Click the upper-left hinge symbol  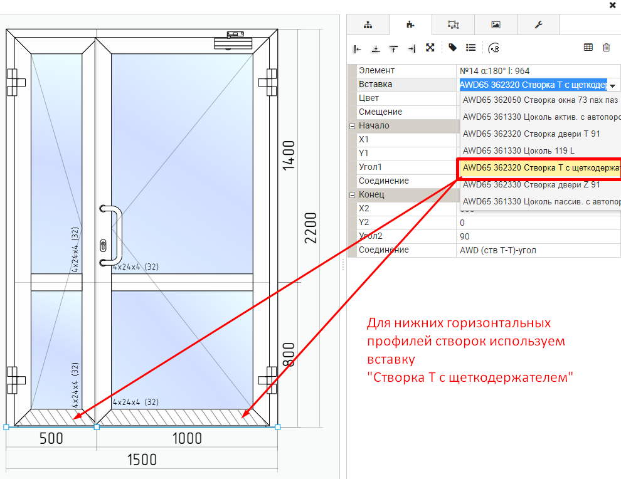coord(16,82)
